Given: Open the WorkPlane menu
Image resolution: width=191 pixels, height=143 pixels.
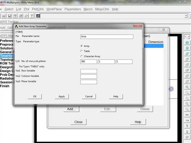Looking at the screenshot, I should click(54, 9).
